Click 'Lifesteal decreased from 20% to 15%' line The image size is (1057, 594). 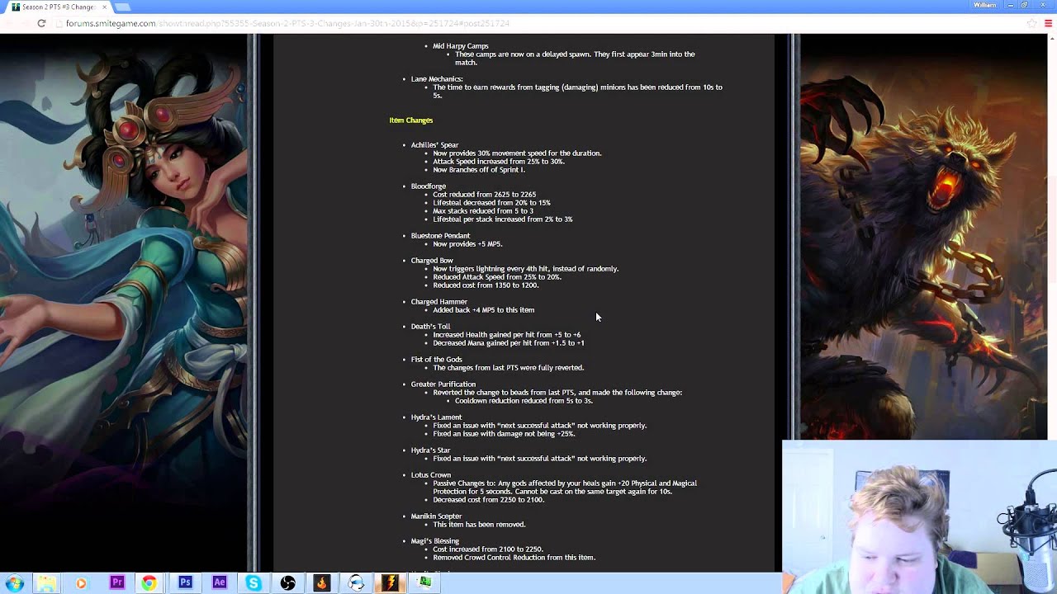(x=491, y=203)
